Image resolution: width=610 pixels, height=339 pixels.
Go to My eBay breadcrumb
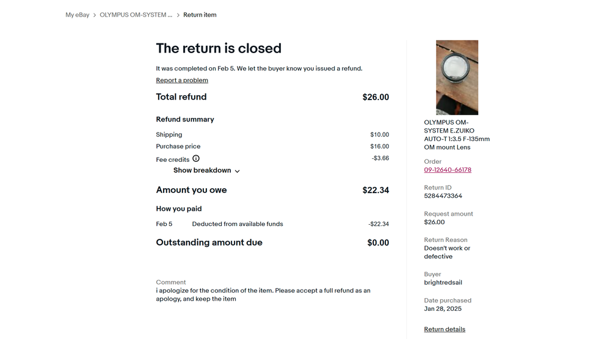tap(78, 15)
